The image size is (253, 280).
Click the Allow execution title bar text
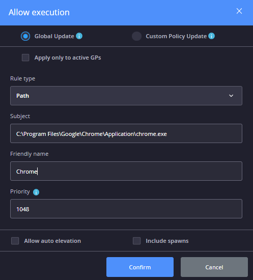(x=39, y=12)
